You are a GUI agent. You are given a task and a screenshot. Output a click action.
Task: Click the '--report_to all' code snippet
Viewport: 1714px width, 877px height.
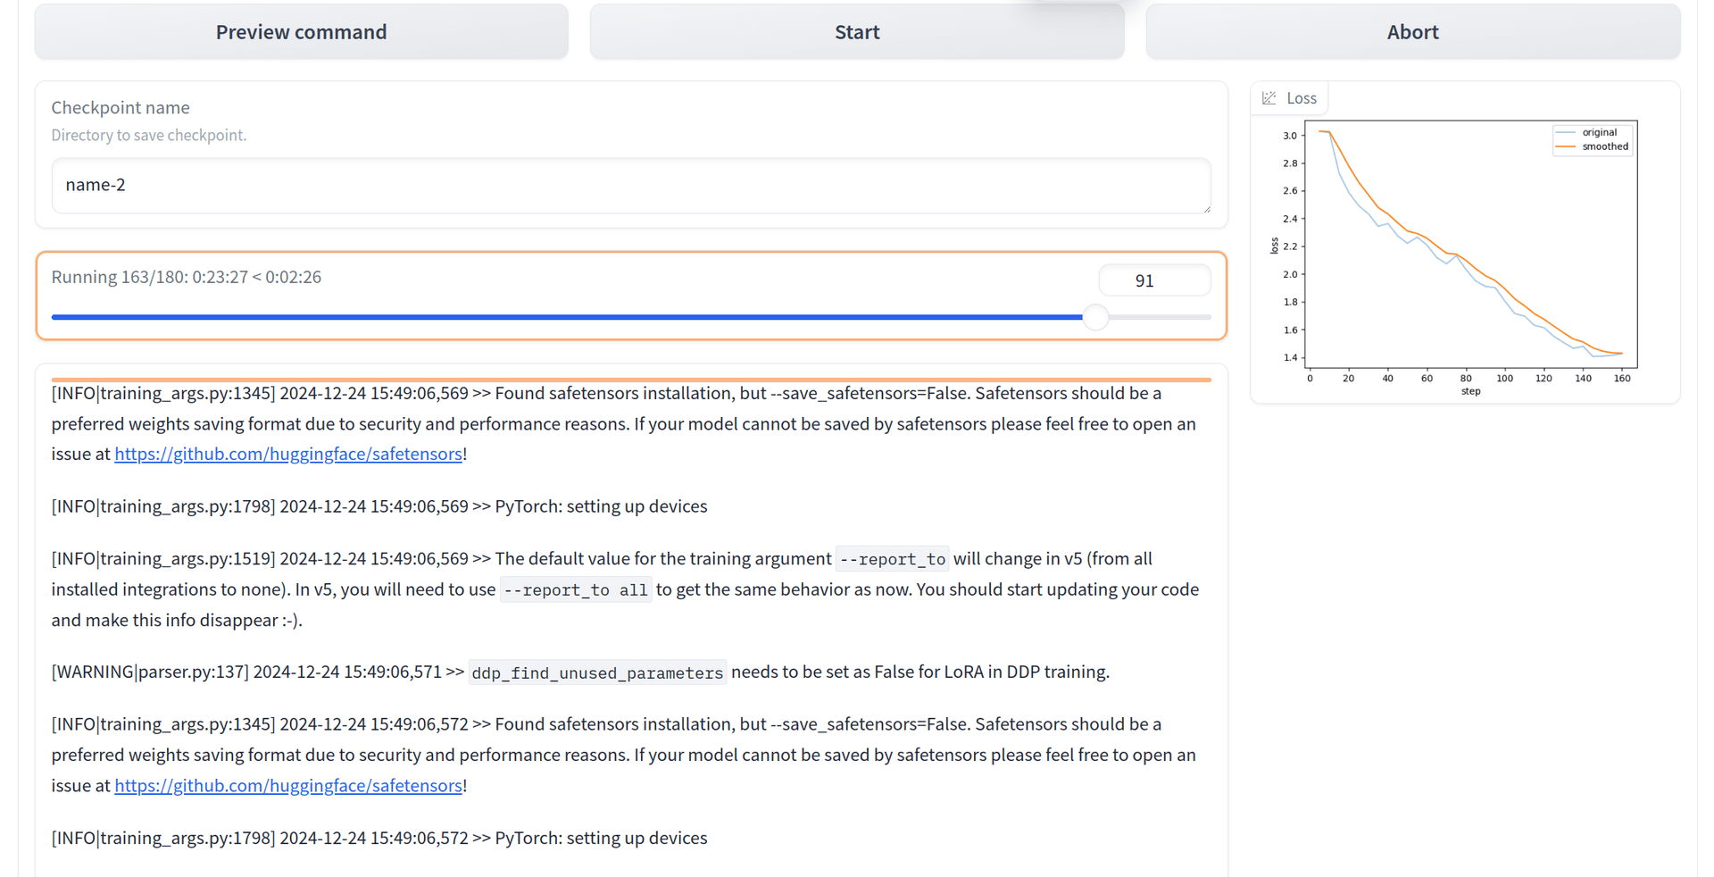(576, 590)
